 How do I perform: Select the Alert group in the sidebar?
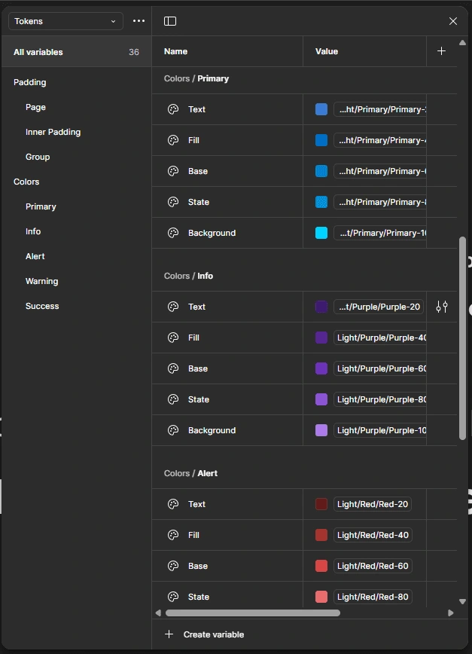[35, 256]
